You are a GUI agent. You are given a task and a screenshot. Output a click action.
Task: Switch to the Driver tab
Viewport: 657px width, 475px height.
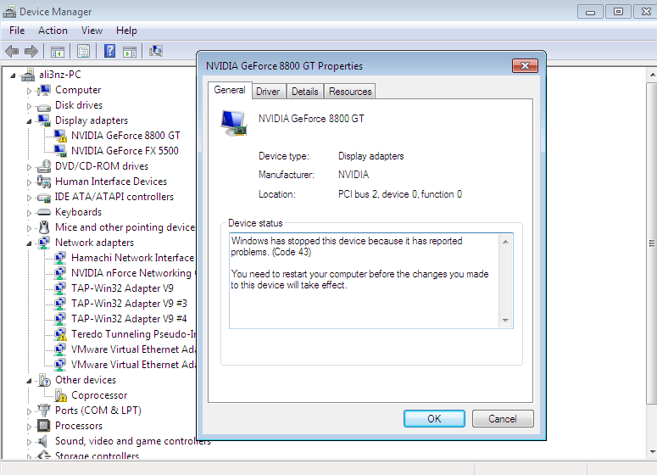point(268,92)
